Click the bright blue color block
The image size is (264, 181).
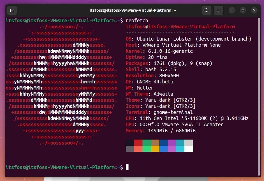click(163, 149)
